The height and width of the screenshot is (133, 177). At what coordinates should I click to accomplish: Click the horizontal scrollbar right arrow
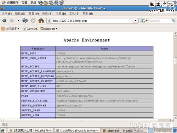pyautogui.click(x=172, y=120)
